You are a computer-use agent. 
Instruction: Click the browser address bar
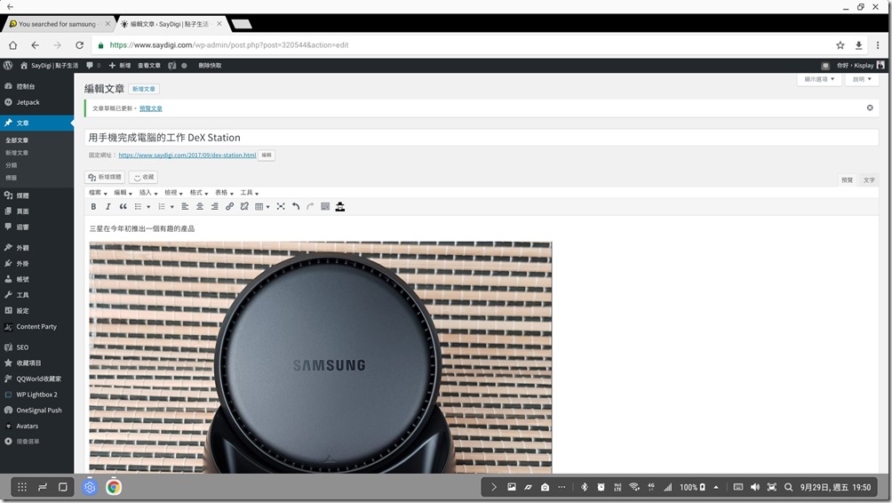461,45
